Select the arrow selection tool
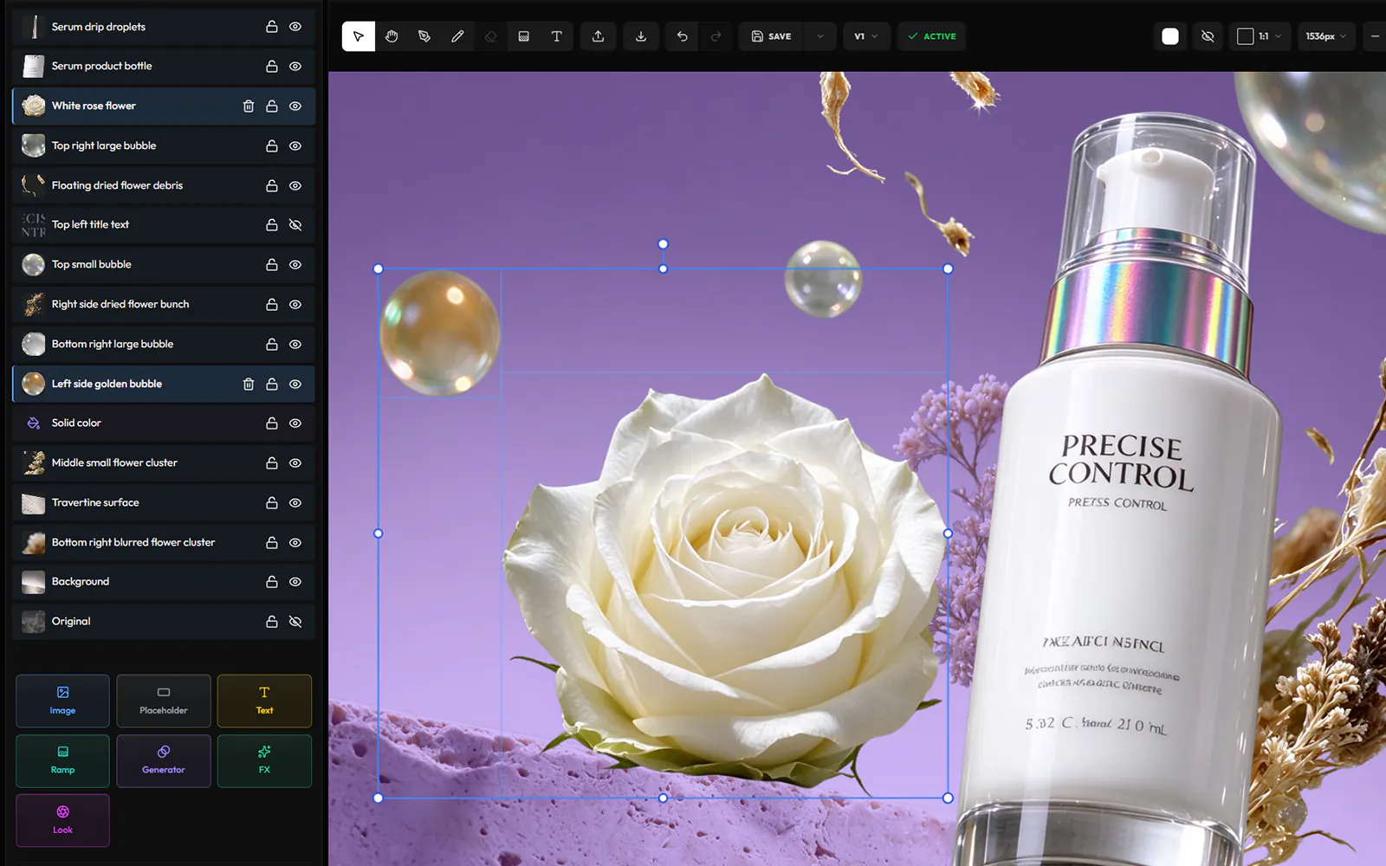Image resolution: width=1386 pixels, height=866 pixels. coord(358,36)
